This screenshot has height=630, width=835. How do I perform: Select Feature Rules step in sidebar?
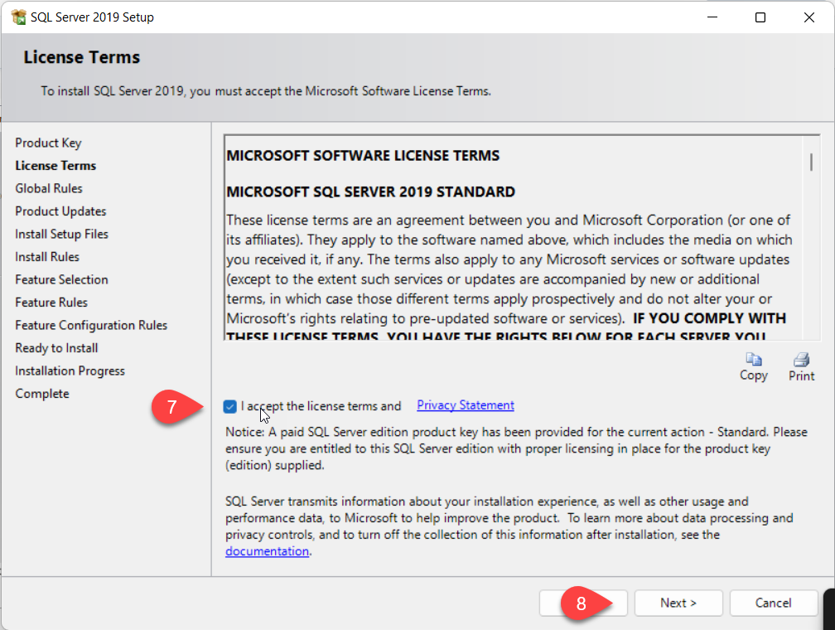(x=51, y=303)
